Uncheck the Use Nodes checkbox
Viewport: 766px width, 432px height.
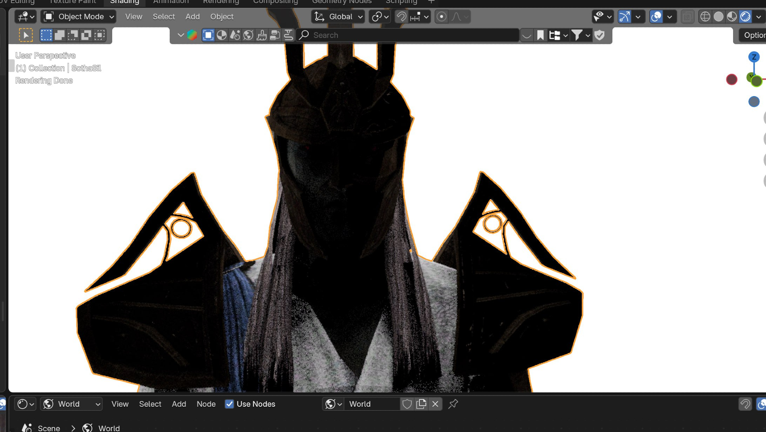tap(229, 404)
